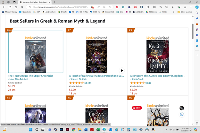
Task: Open the browser profile icon
Action: pyautogui.click(x=3, y=2)
